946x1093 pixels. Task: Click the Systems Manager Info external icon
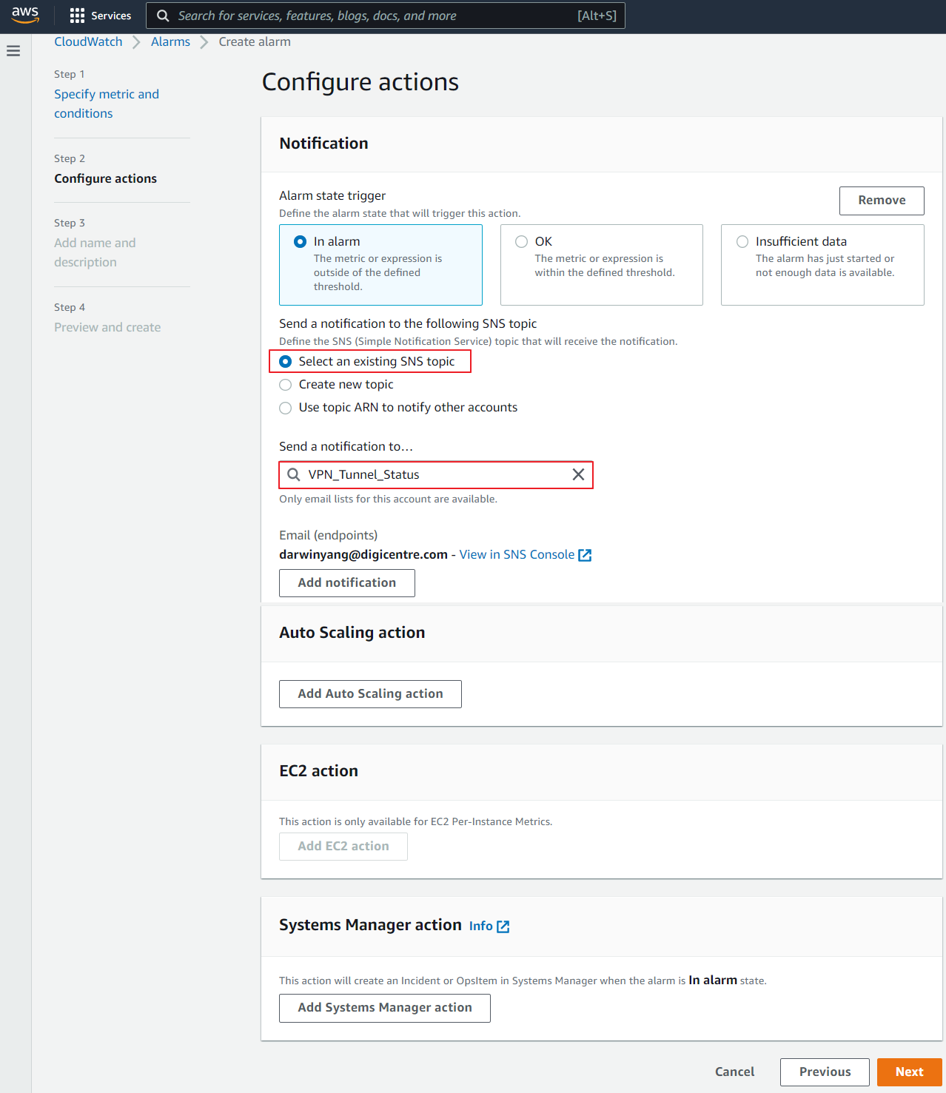(503, 926)
